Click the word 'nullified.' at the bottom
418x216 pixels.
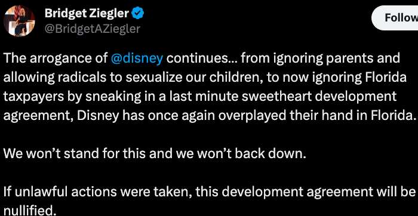pyautogui.click(x=30, y=211)
